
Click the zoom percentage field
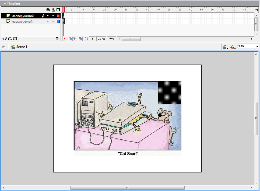point(246,46)
